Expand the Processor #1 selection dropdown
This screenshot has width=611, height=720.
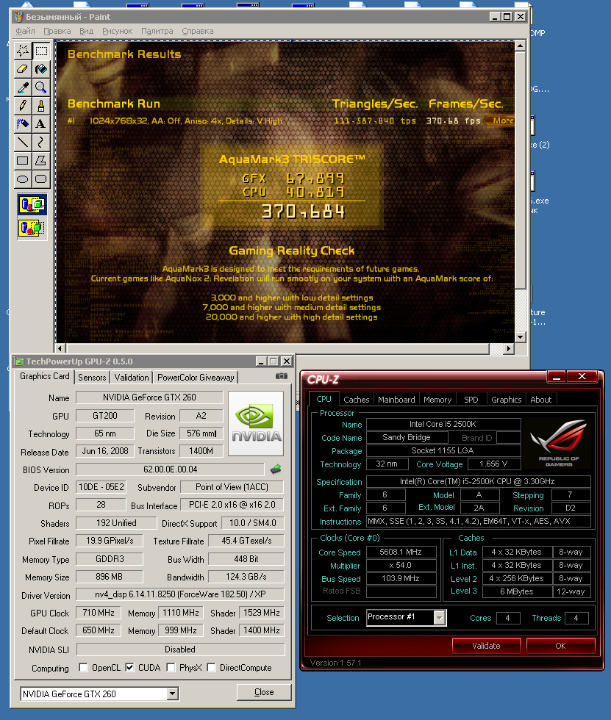[x=440, y=618]
